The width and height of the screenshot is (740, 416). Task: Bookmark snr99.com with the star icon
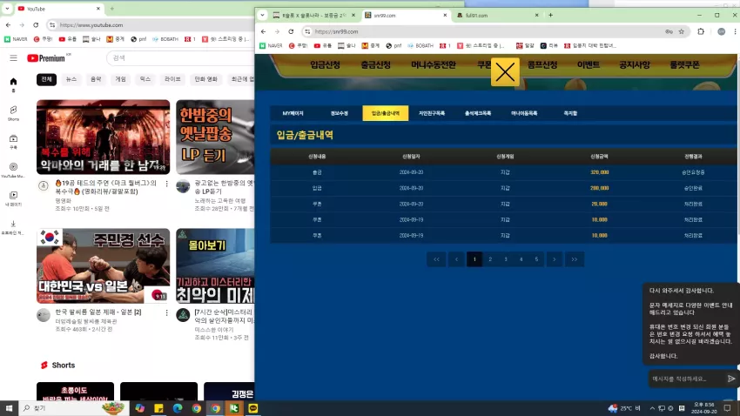point(682,31)
